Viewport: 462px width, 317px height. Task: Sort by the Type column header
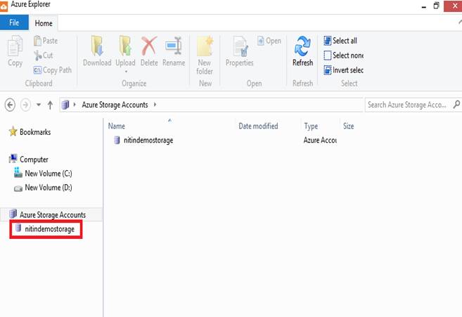311,126
